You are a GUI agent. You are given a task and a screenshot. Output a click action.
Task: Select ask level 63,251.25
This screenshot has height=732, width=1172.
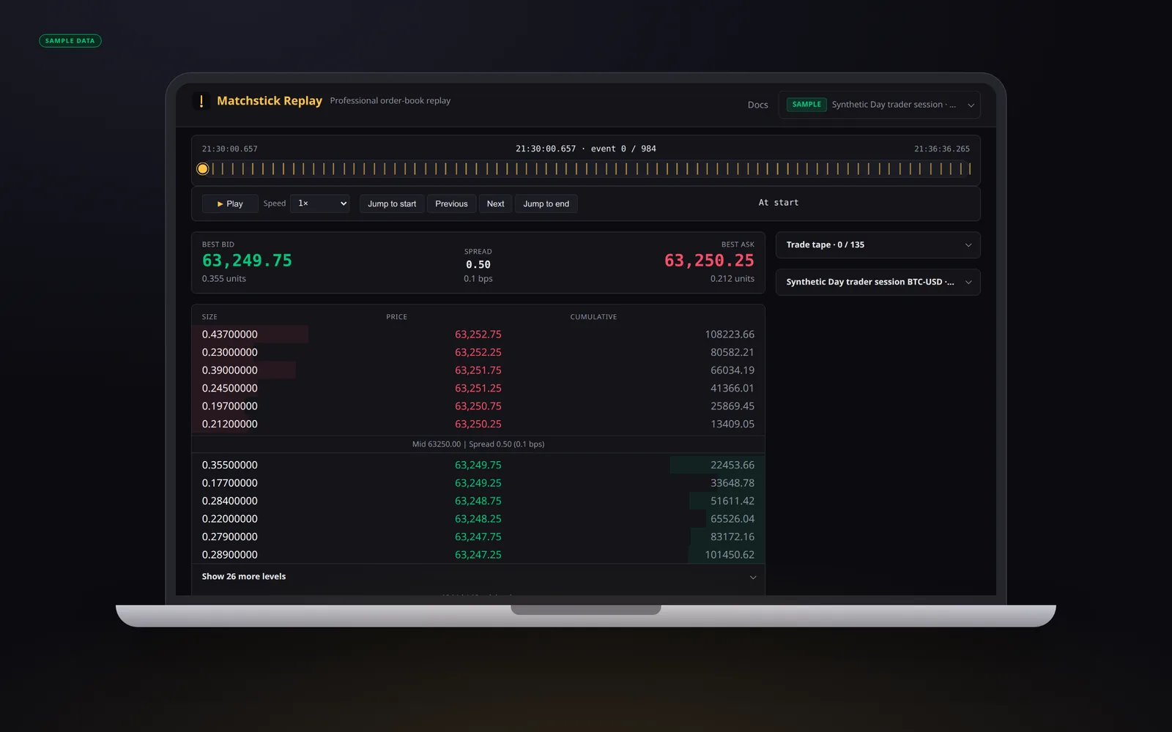478,388
